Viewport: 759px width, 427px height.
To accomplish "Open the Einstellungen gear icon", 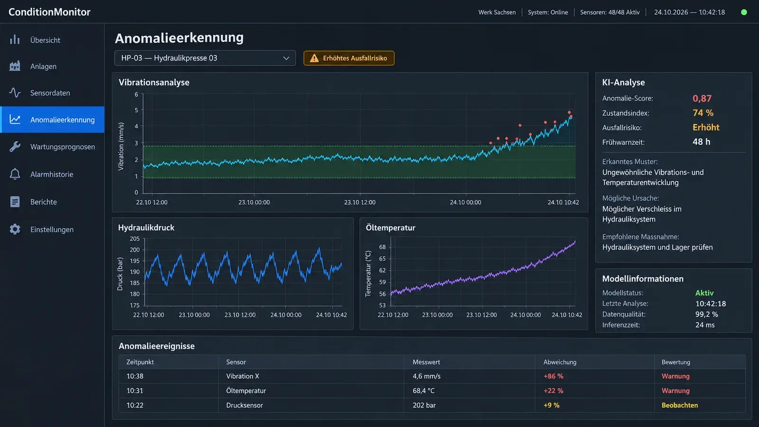I will [x=15, y=229].
